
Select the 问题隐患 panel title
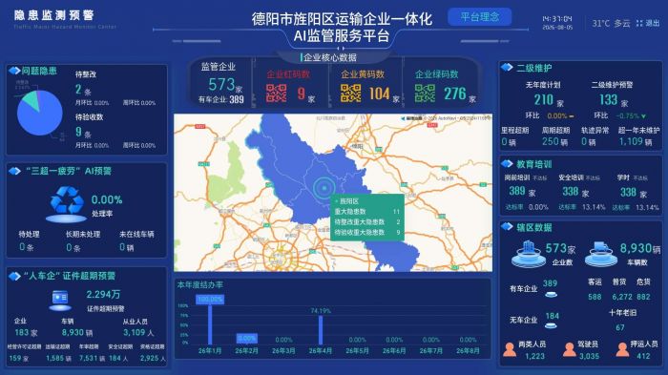pyautogui.click(x=39, y=71)
